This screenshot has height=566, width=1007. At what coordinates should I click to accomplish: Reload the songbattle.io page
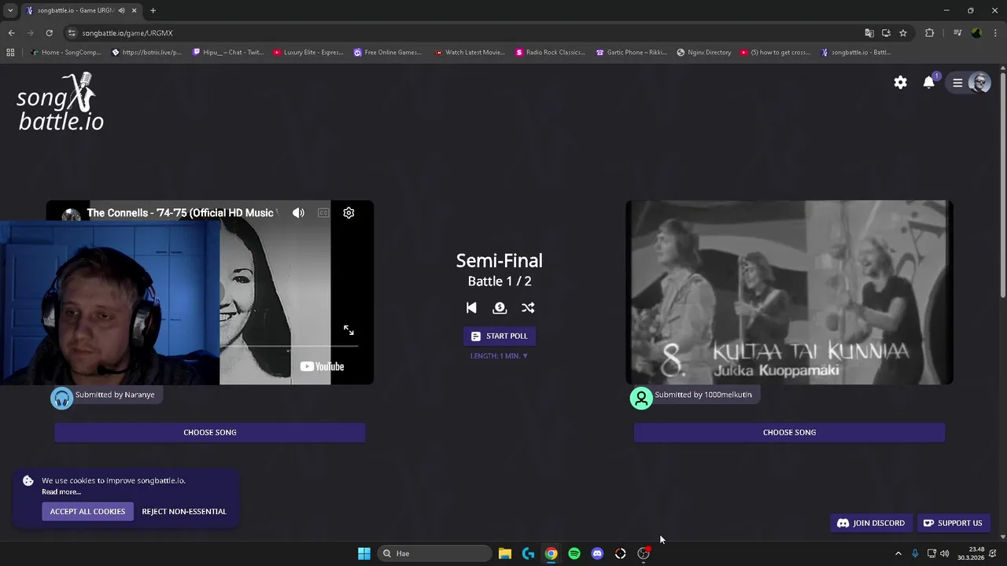point(49,33)
